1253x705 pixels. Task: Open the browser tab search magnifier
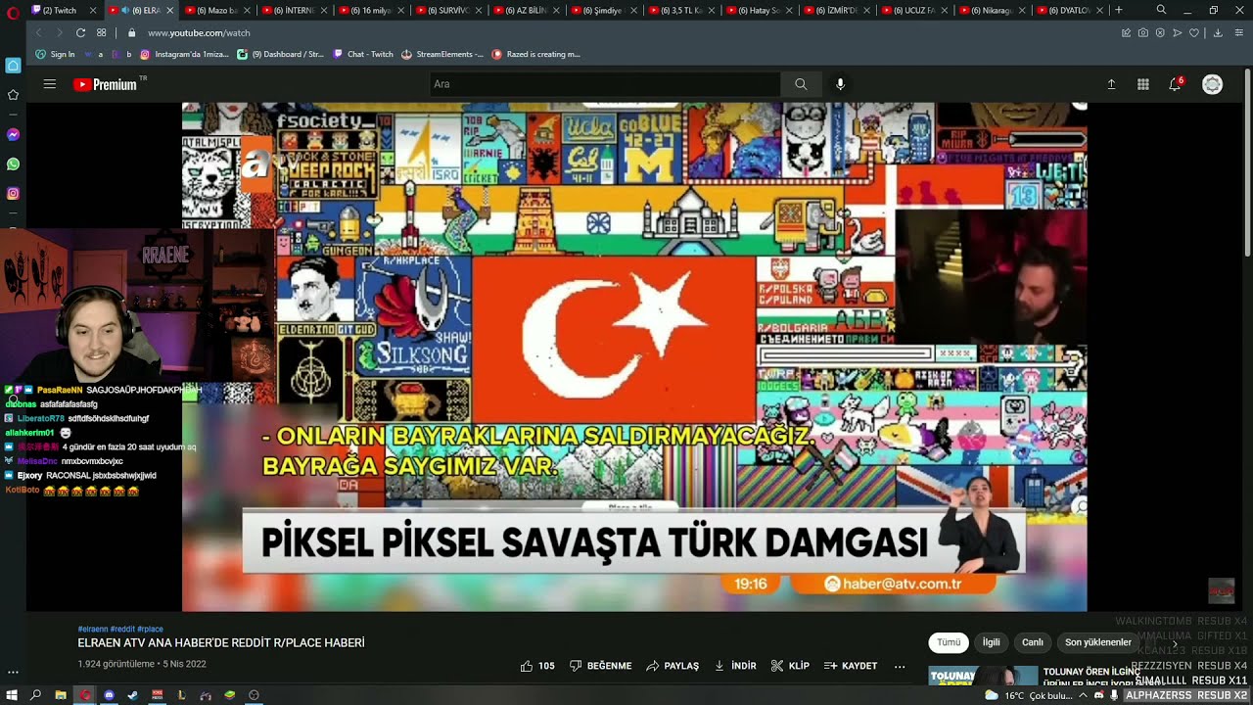tap(1161, 10)
